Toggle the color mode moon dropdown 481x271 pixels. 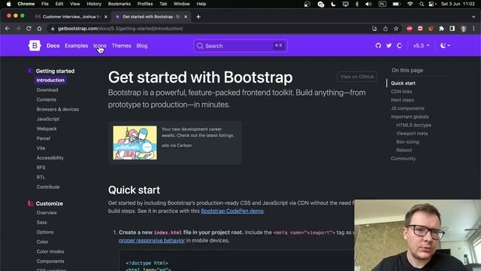(445, 45)
